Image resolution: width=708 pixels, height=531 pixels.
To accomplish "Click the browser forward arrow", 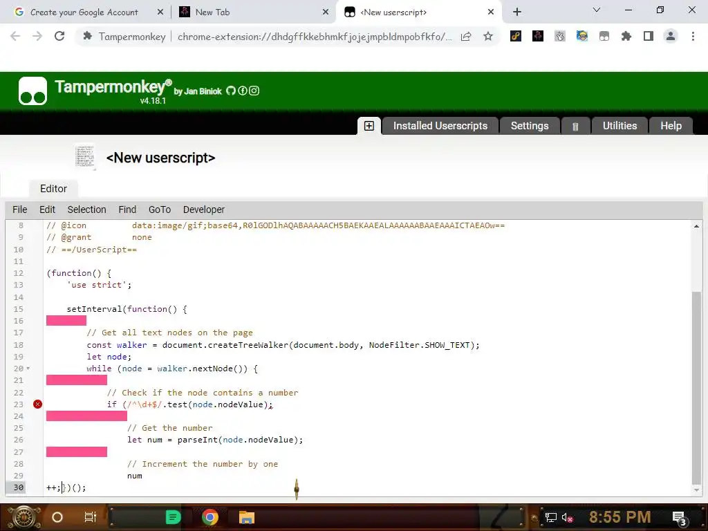I will point(37,36).
